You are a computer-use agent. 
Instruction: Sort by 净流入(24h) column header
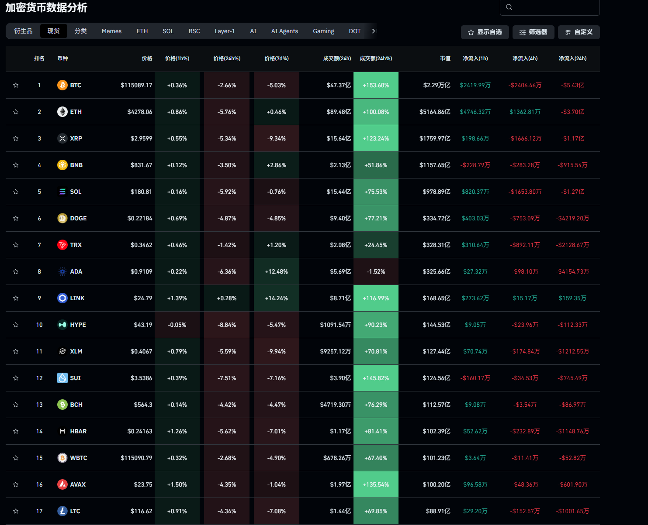coord(572,58)
